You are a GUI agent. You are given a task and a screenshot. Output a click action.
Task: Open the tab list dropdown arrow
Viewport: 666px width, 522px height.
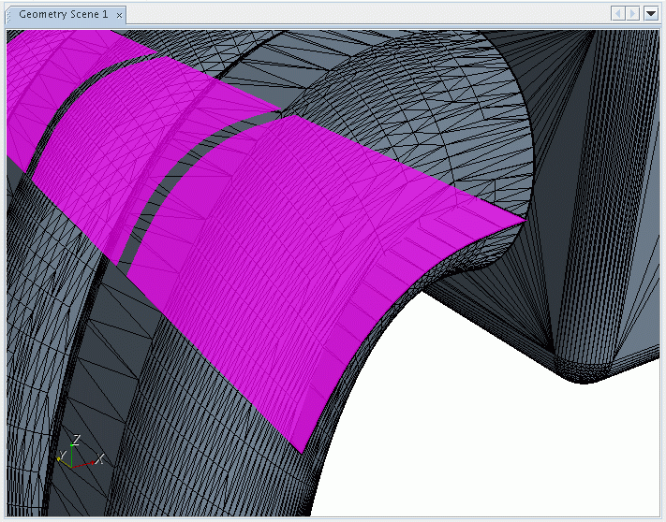[651, 13]
